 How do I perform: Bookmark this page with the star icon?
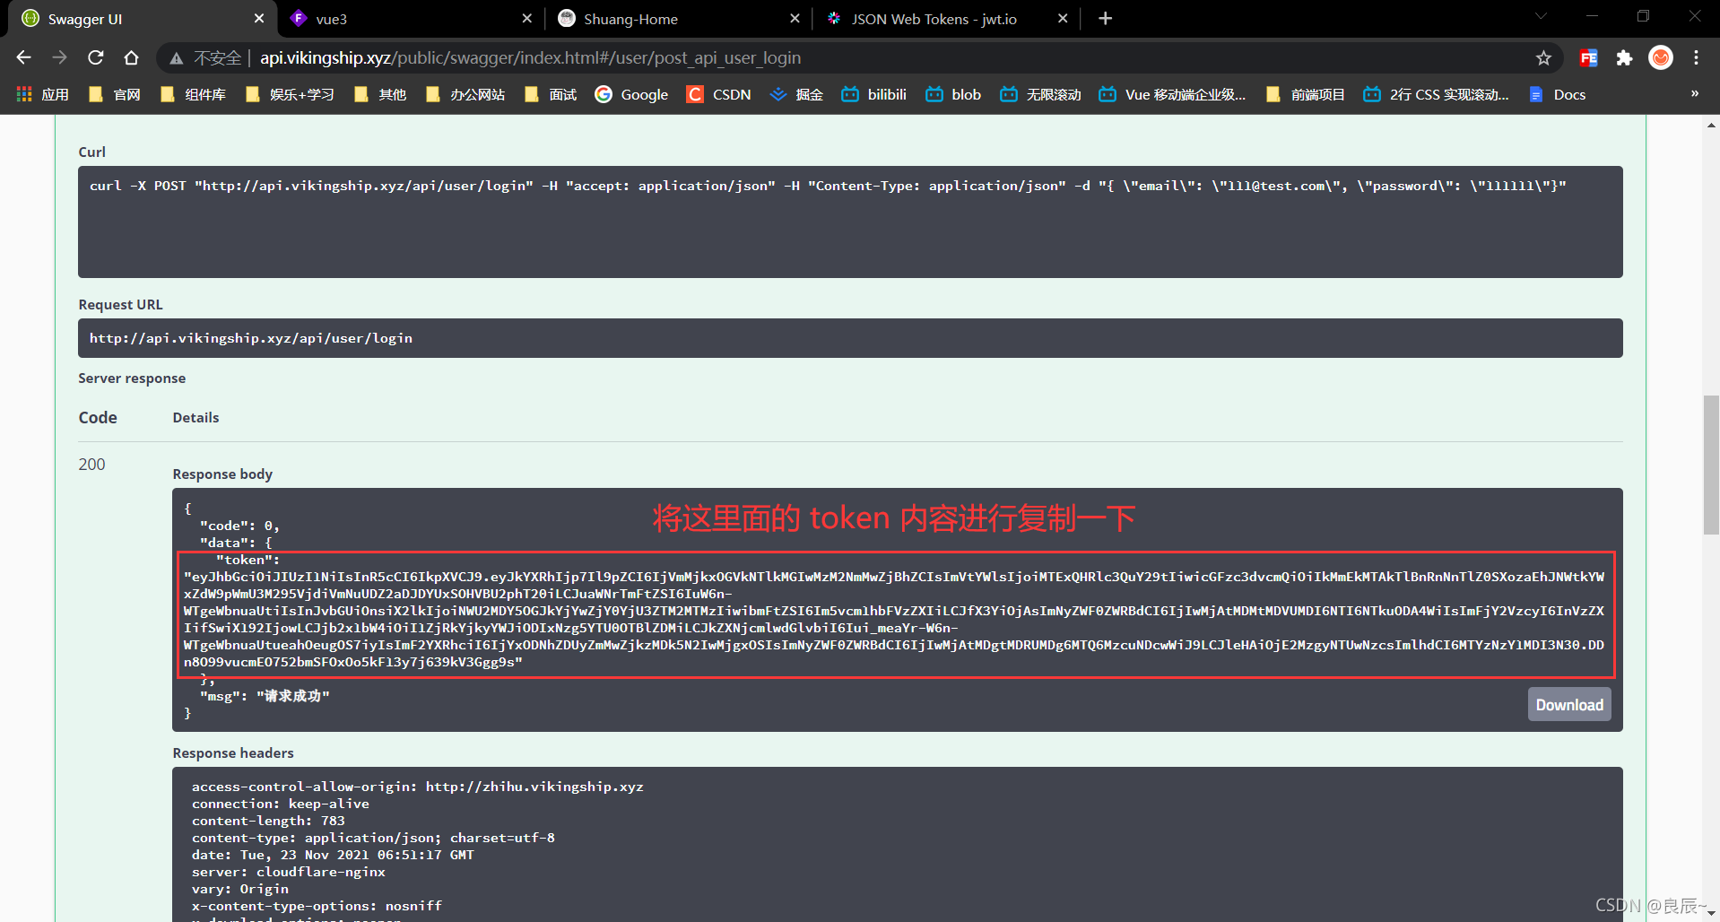(x=1543, y=58)
